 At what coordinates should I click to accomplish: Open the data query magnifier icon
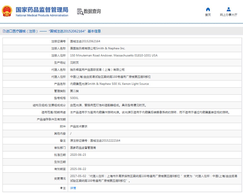[x=80, y=12]
